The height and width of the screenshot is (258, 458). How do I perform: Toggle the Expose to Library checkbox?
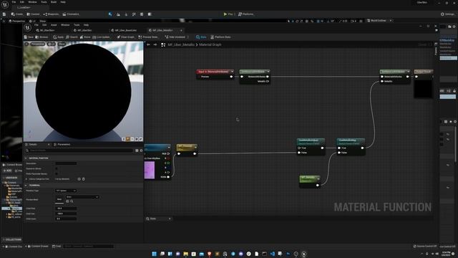point(57,168)
